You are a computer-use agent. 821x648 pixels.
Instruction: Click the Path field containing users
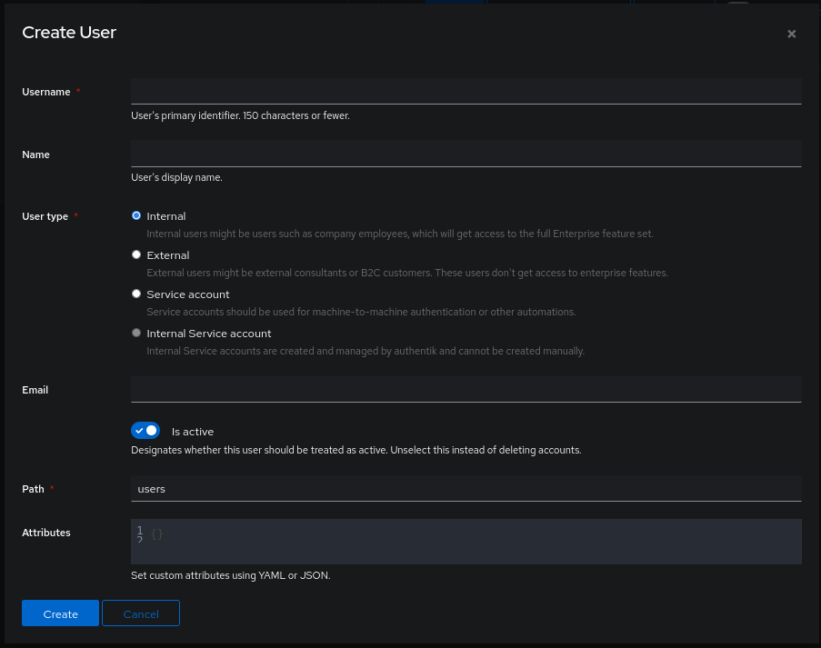(x=466, y=488)
